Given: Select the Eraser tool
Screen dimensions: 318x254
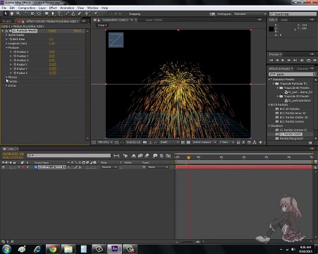Looking at the screenshot, I should [80, 14].
